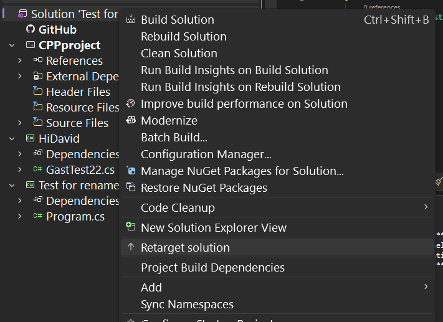The image size is (443, 322).
Task: Select Improve build performance on Solution
Action: 277,103
